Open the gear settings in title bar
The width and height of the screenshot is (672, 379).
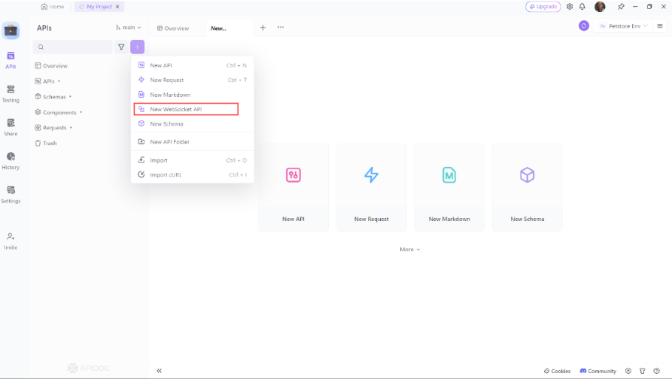point(570,7)
